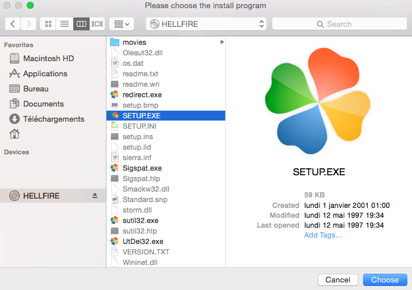This screenshot has width=412, height=290.
Task: Open the HELLFIRE location popup menu
Action: (206, 24)
